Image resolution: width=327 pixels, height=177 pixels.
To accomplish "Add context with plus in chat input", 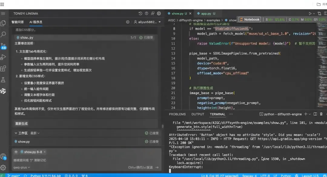I will (16, 152).
